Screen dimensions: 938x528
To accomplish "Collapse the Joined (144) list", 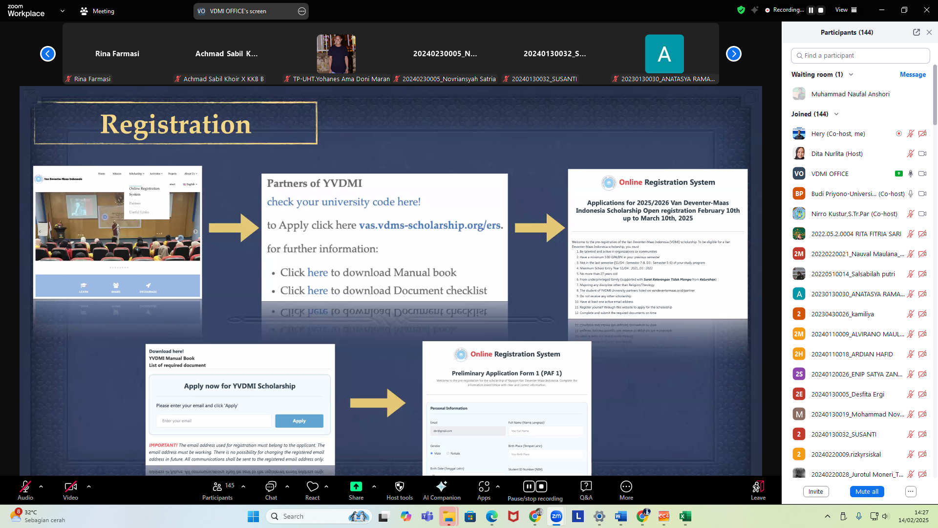I will coord(836,114).
